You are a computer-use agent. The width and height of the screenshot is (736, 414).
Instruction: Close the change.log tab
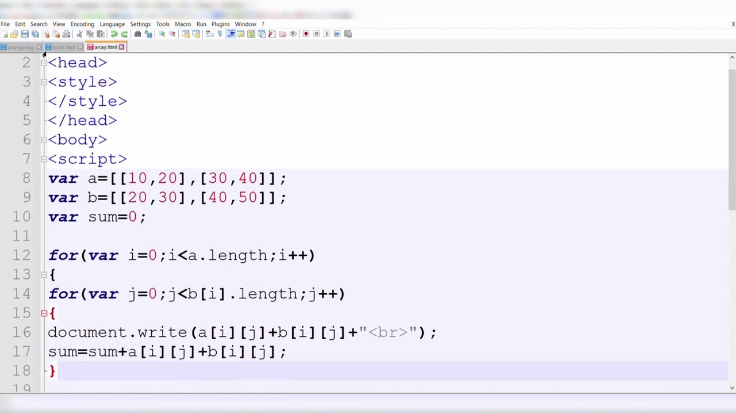tap(39, 47)
